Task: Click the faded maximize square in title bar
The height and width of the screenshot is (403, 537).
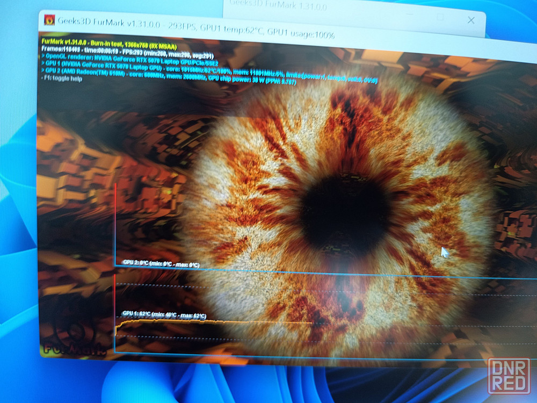Action: (x=440, y=17)
